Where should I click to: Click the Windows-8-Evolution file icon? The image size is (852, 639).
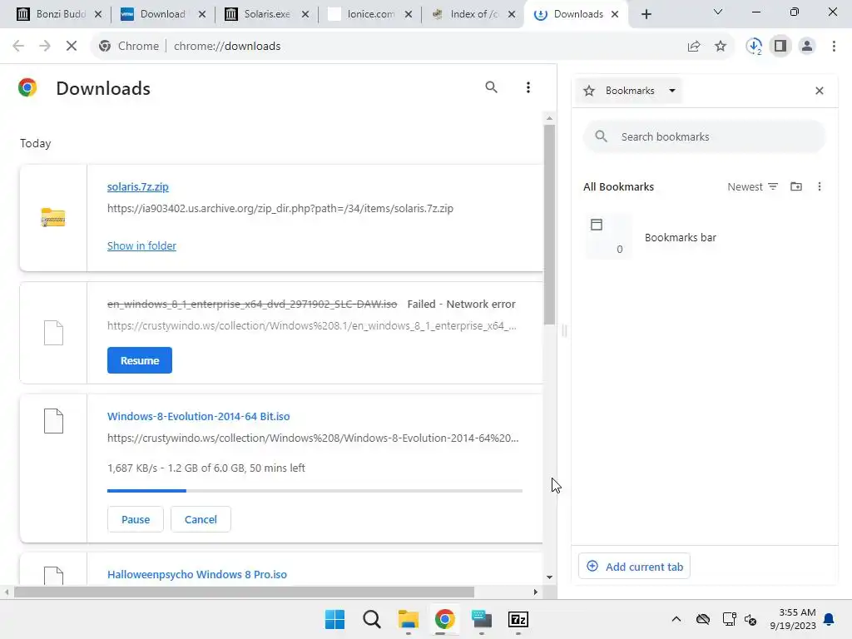coord(53,420)
